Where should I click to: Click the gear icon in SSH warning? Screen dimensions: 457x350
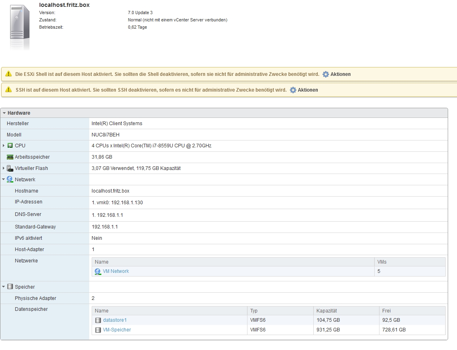coord(293,90)
